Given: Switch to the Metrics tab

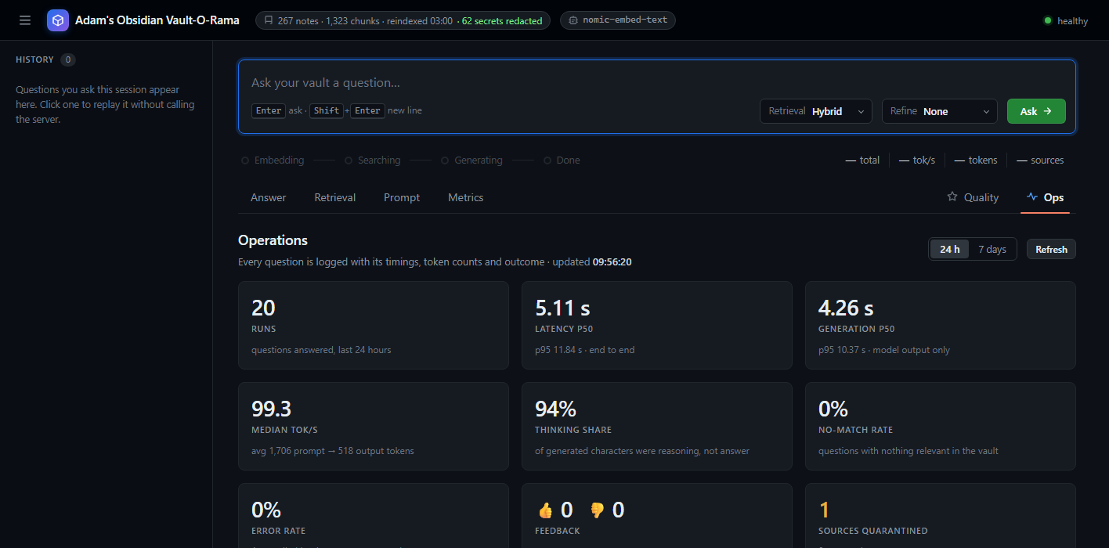Looking at the screenshot, I should pos(466,197).
